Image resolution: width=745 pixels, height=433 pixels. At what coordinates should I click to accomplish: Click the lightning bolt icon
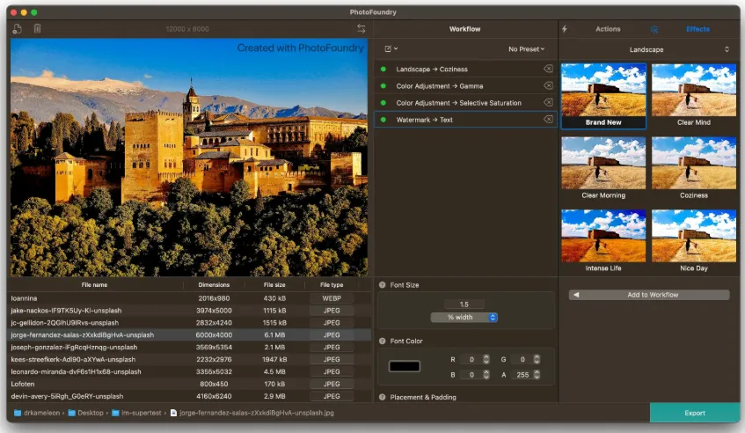pyautogui.click(x=565, y=29)
